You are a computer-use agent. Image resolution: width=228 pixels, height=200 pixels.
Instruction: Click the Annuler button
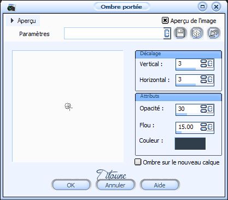coord(115,185)
